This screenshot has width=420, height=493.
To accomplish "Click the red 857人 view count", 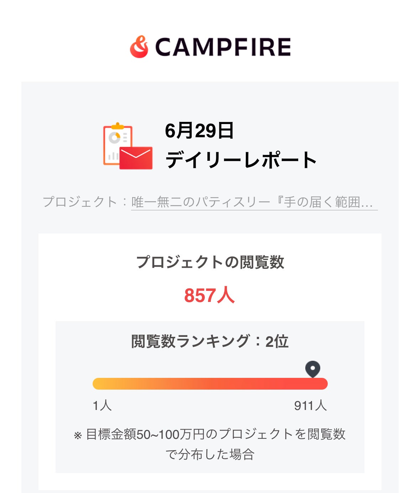I will pyautogui.click(x=209, y=296).
